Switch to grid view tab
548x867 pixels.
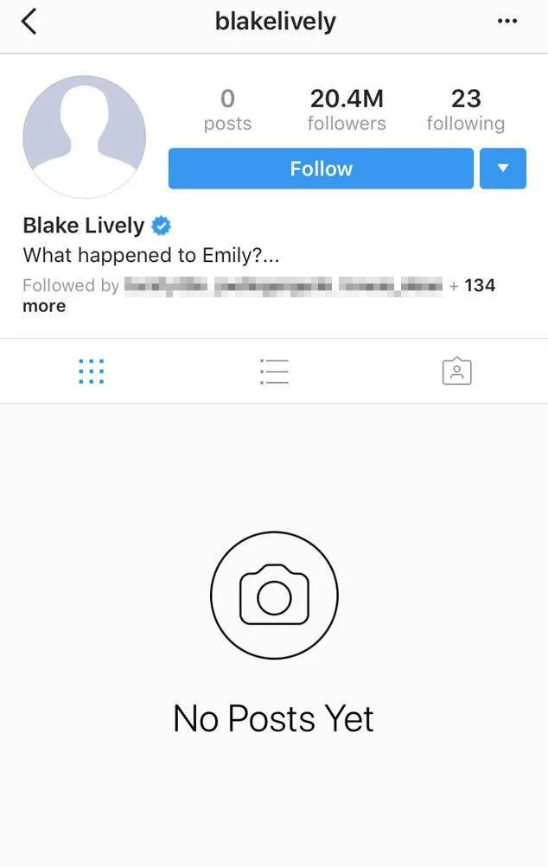coord(92,371)
